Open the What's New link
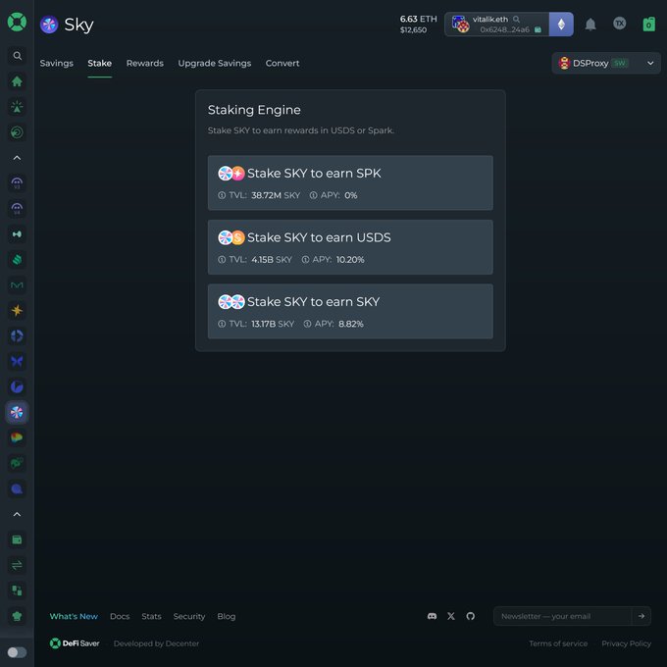Image resolution: width=667 pixels, height=667 pixels. pyautogui.click(x=74, y=616)
